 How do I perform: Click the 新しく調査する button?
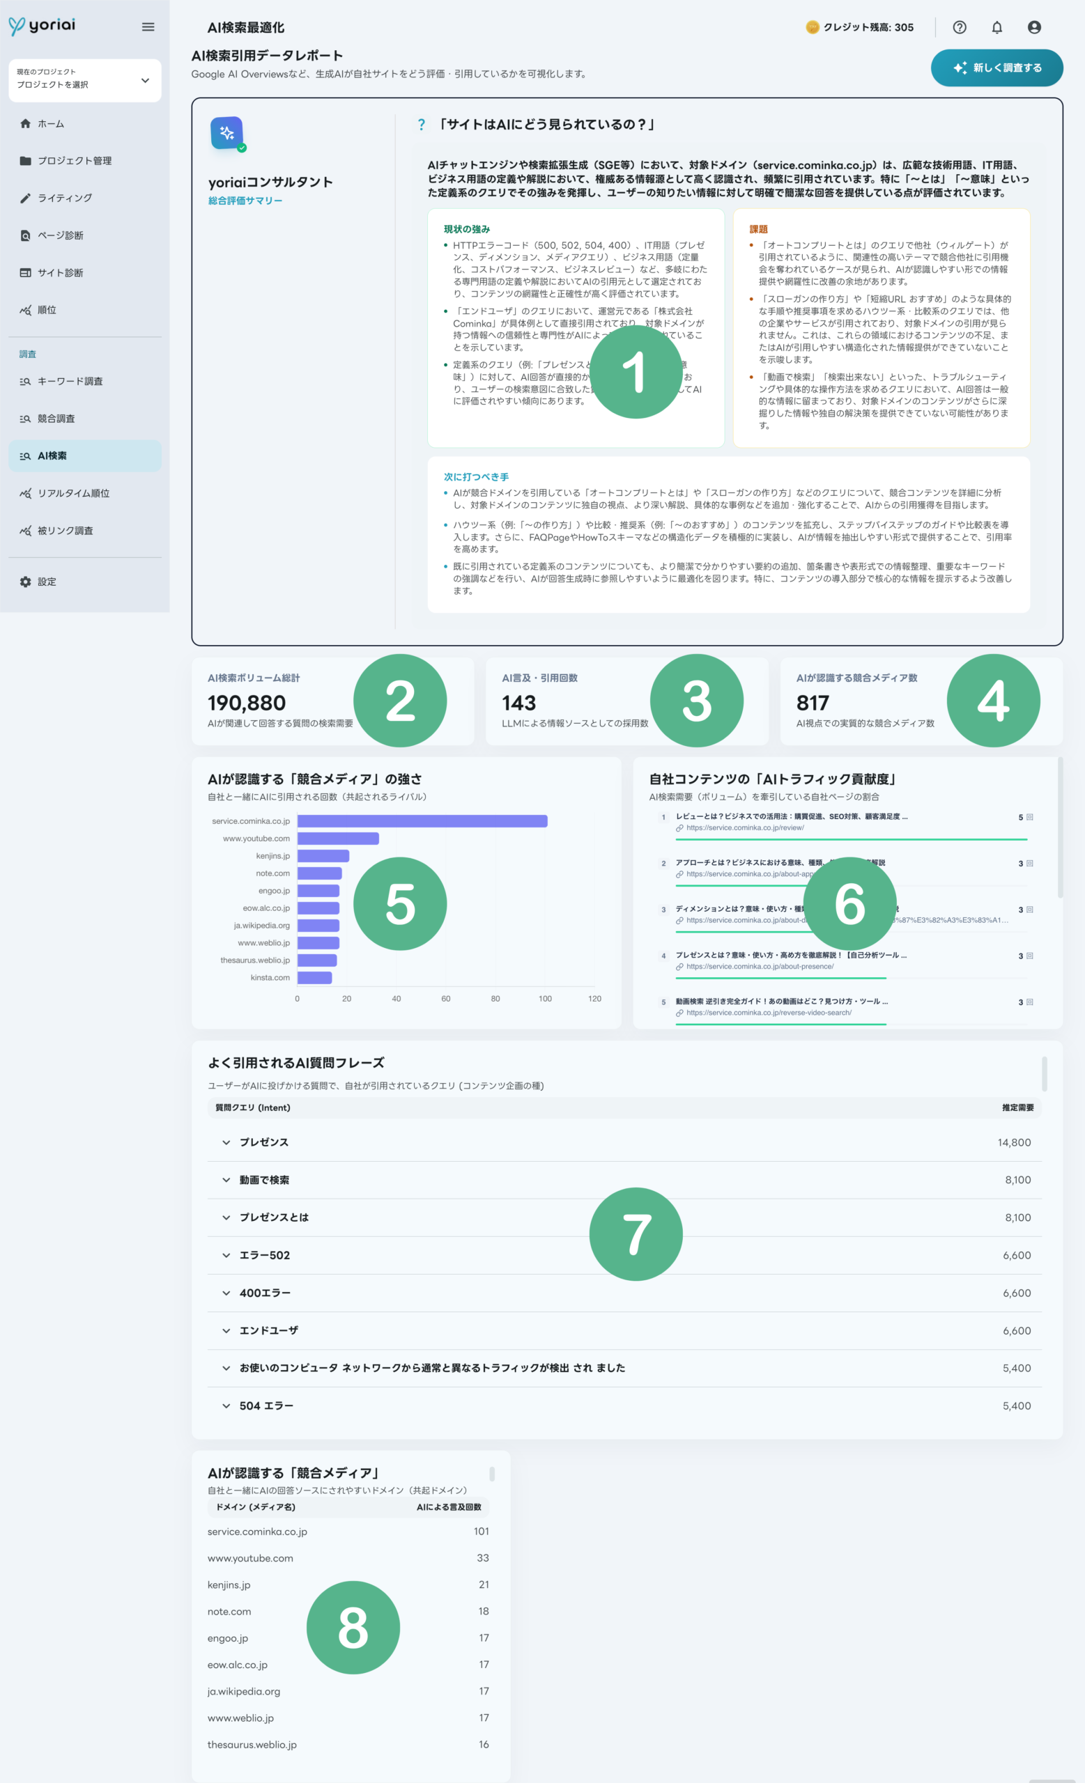click(996, 68)
